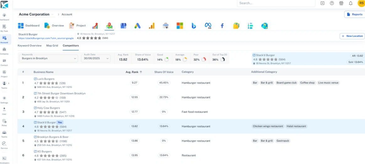Open the notifications bell
Screen dimensions: 365x164
[x=351, y=3]
